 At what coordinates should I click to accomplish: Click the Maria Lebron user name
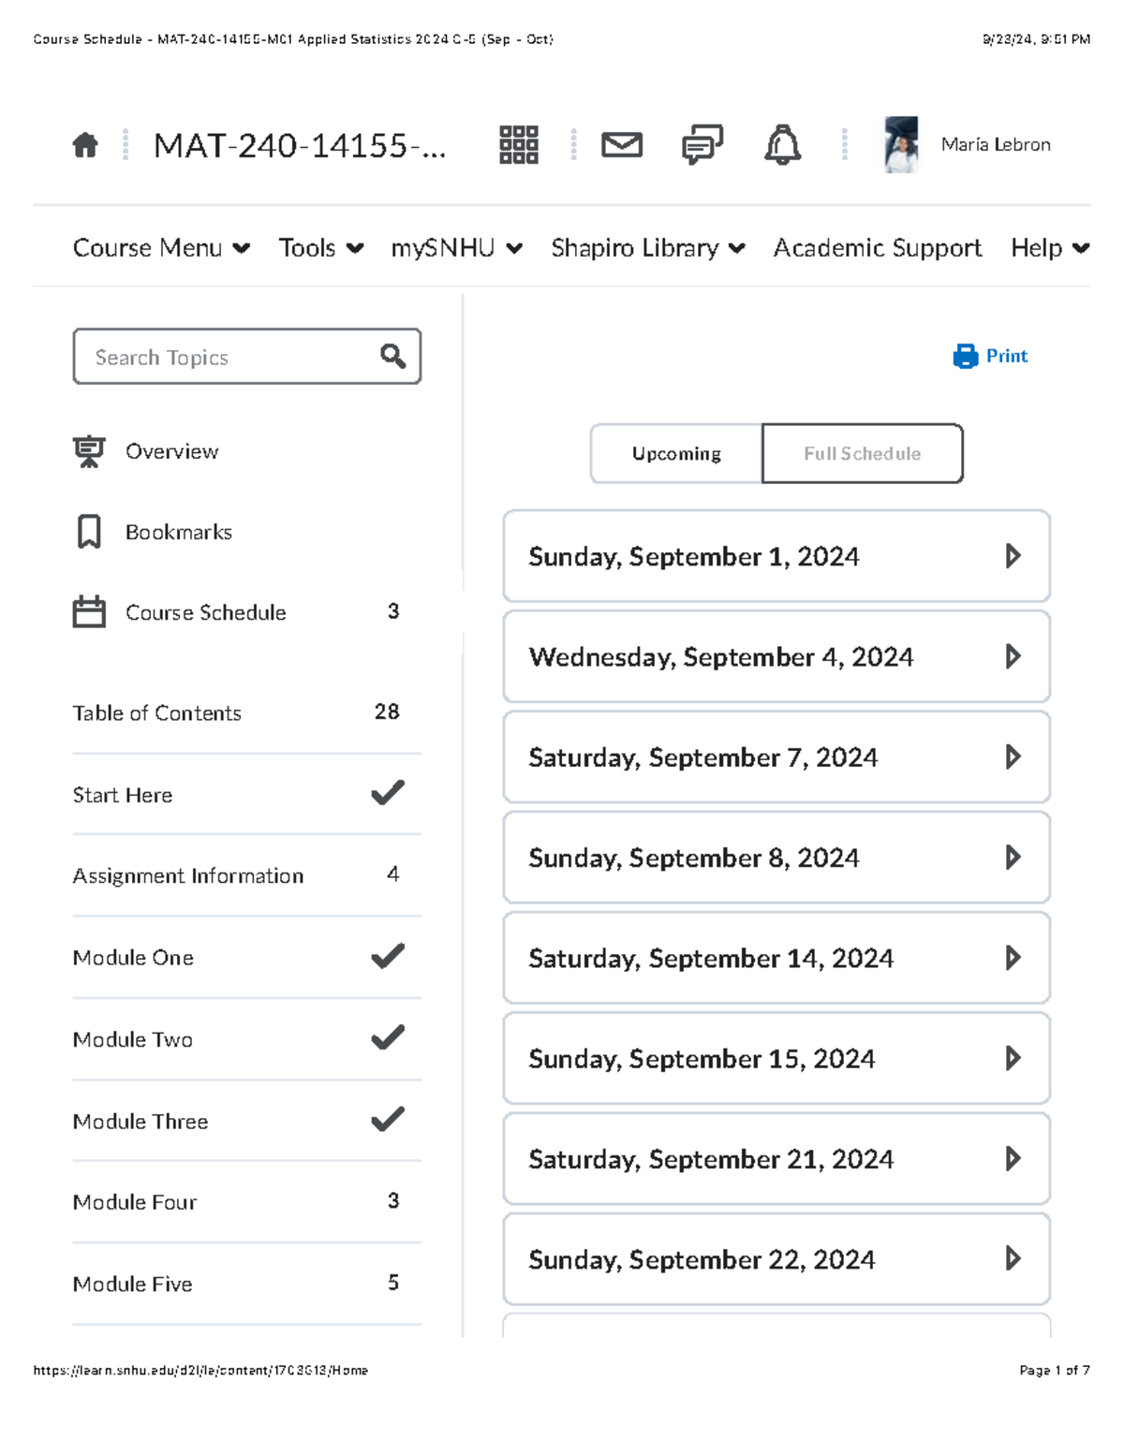pyautogui.click(x=996, y=144)
